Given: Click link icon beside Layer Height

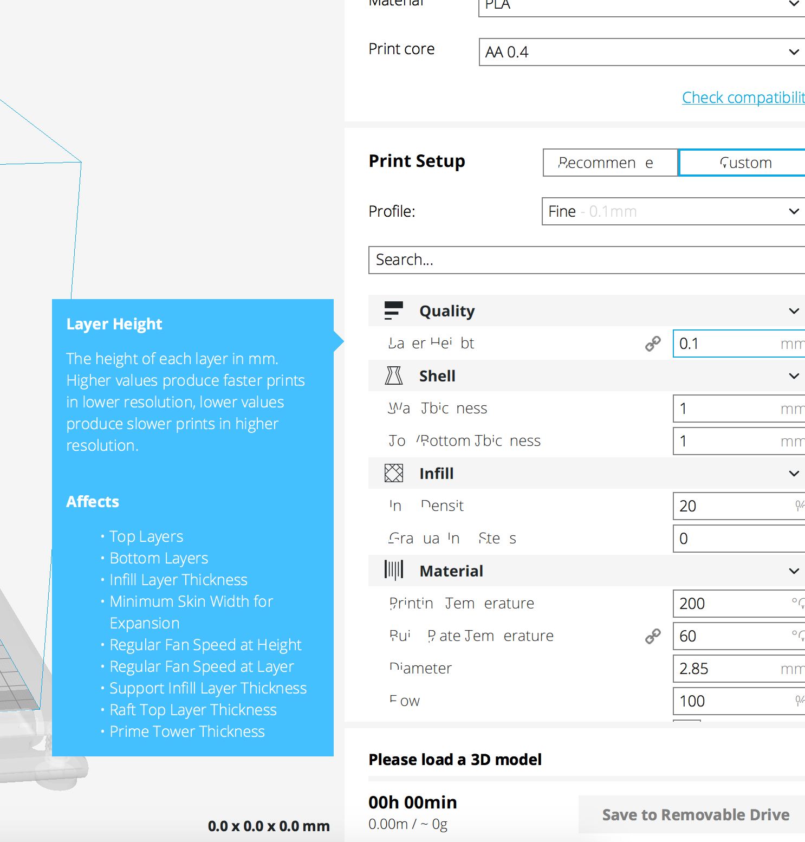Looking at the screenshot, I should [653, 344].
